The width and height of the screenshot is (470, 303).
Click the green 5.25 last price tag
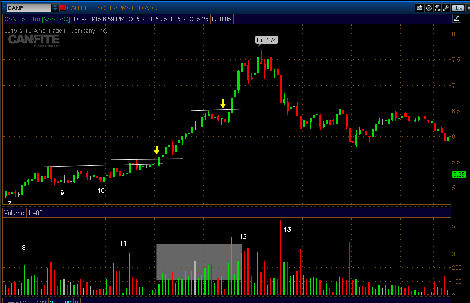(x=459, y=175)
